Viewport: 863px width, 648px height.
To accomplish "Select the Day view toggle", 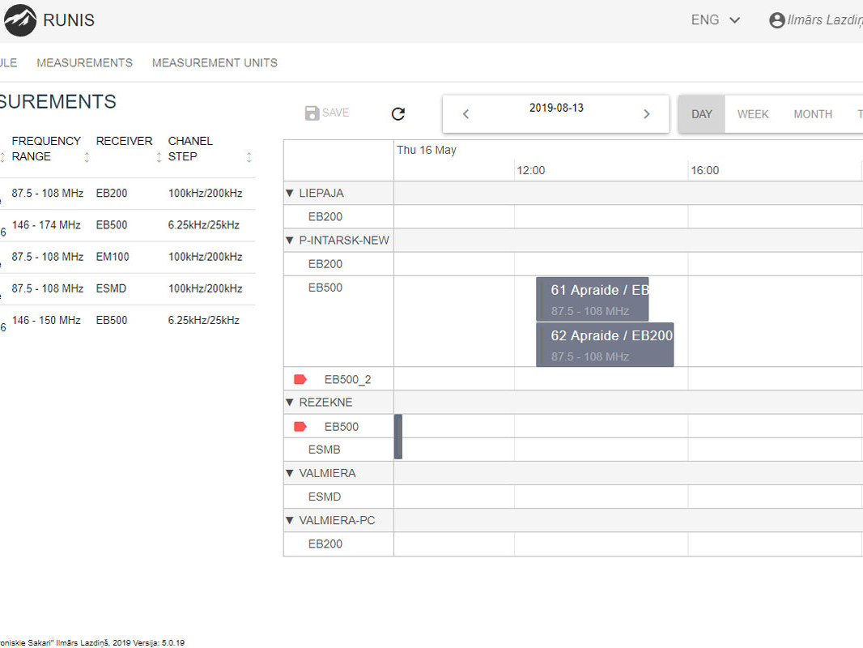I will coord(702,114).
